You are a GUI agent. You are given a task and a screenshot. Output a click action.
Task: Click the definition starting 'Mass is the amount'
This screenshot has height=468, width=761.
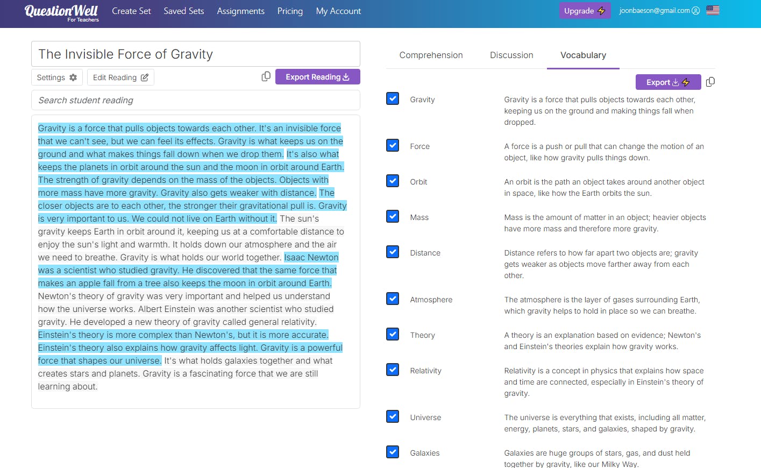coord(605,223)
